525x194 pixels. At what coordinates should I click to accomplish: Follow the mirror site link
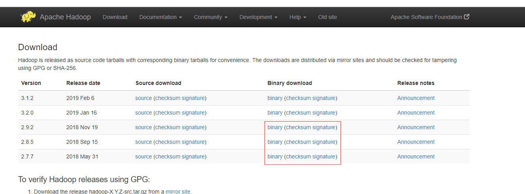click(178, 192)
